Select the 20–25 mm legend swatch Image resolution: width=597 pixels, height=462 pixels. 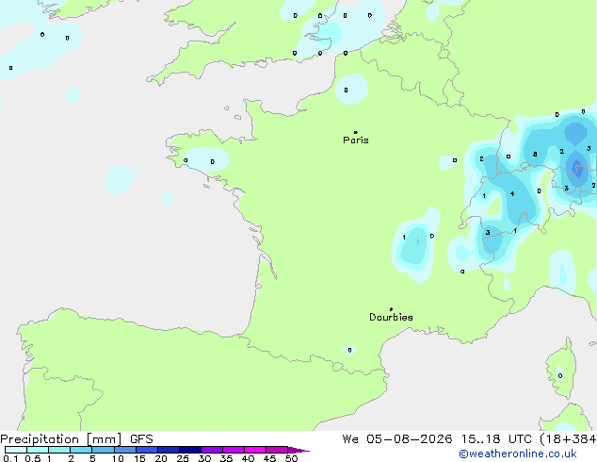(x=169, y=450)
